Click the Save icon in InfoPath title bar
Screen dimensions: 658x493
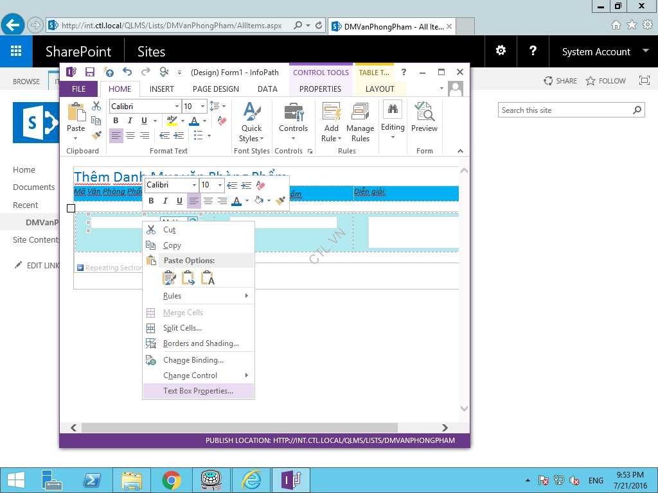point(90,72)
